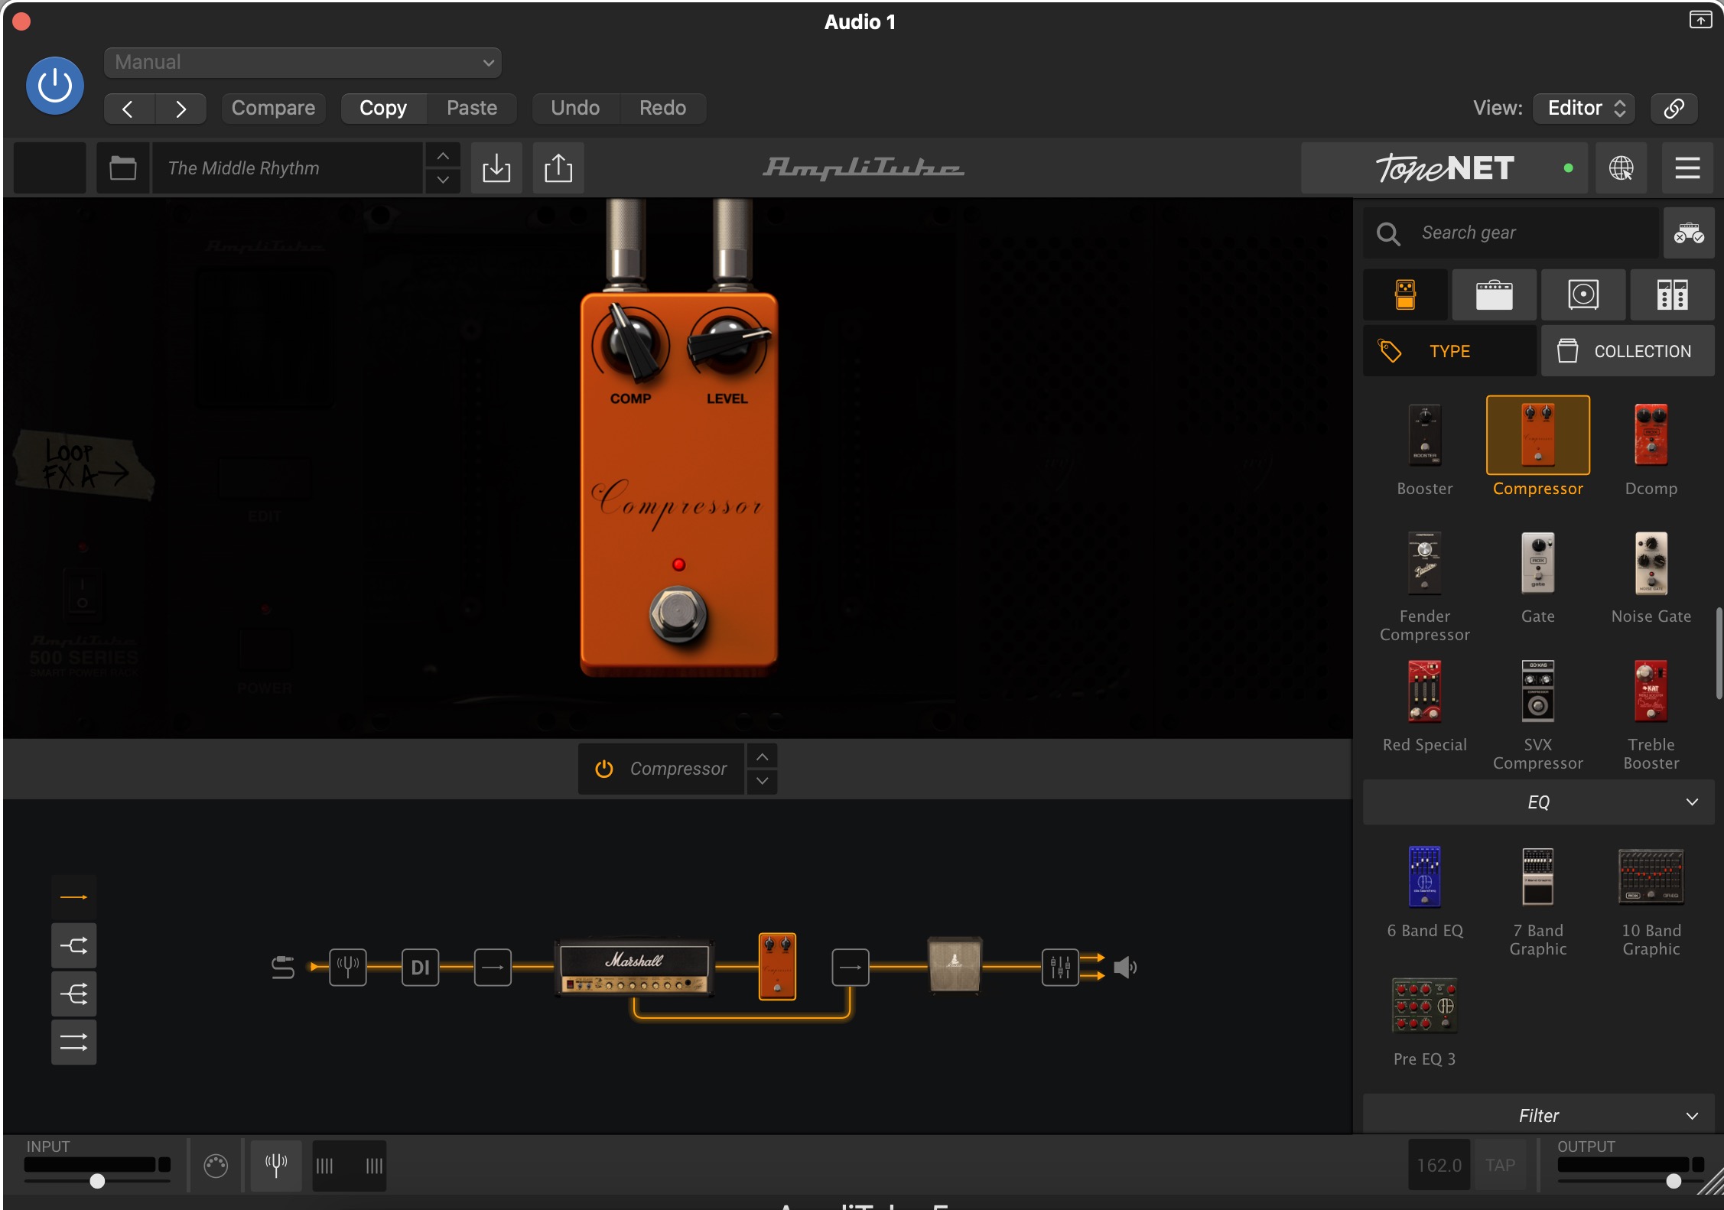Open the Manual preset dropdown
The image size is (1724, 1210).
click(302, 62)
